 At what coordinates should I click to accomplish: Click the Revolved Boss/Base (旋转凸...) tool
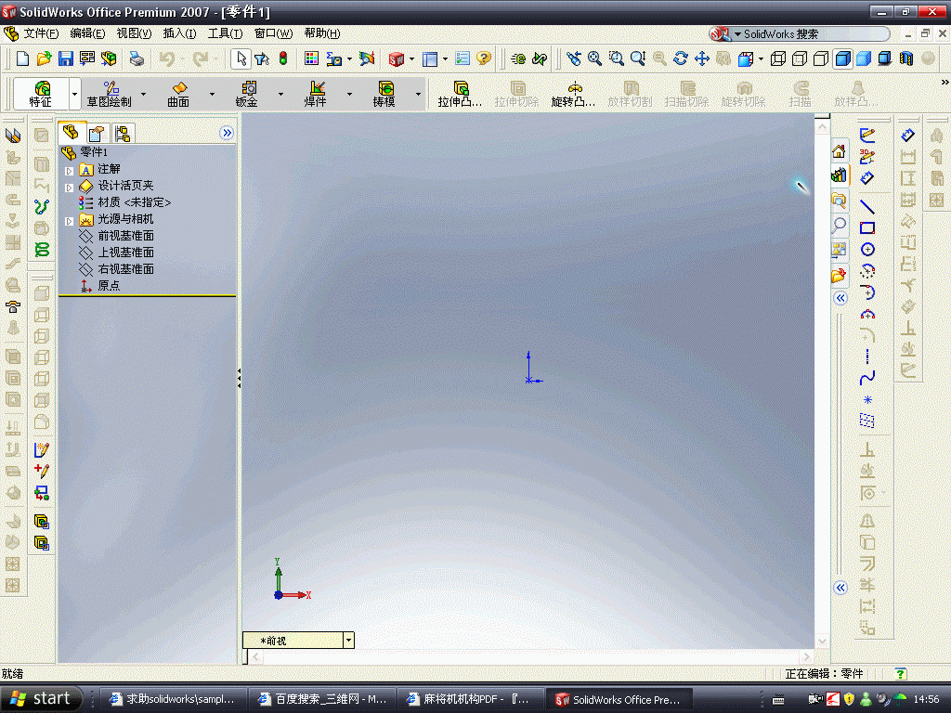[x=573, y=94]
